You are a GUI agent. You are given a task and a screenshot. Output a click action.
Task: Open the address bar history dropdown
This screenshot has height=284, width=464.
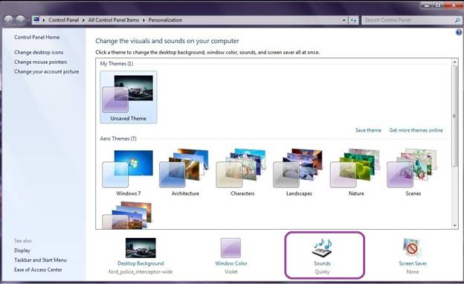(344, 20)
